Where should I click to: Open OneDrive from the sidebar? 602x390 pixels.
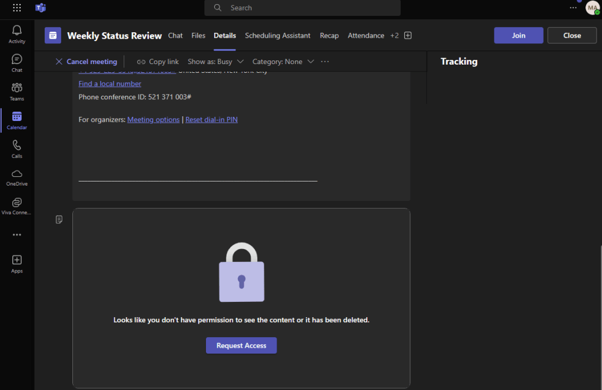click(x=16, y=177)
